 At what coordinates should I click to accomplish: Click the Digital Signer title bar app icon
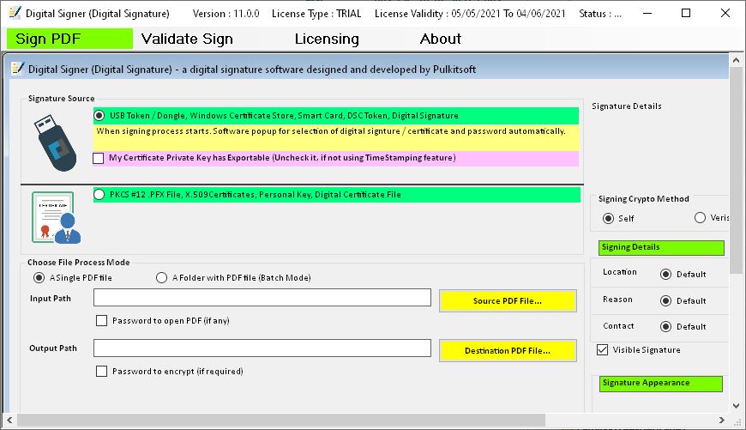15,13
